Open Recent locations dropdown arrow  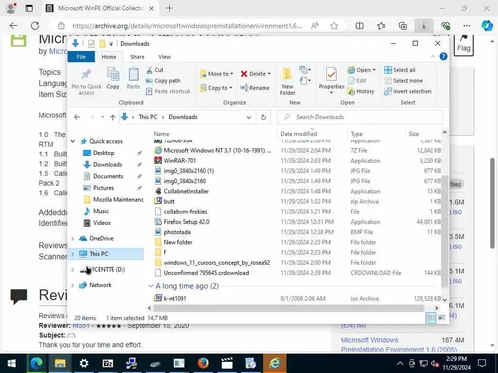(103, 117)
